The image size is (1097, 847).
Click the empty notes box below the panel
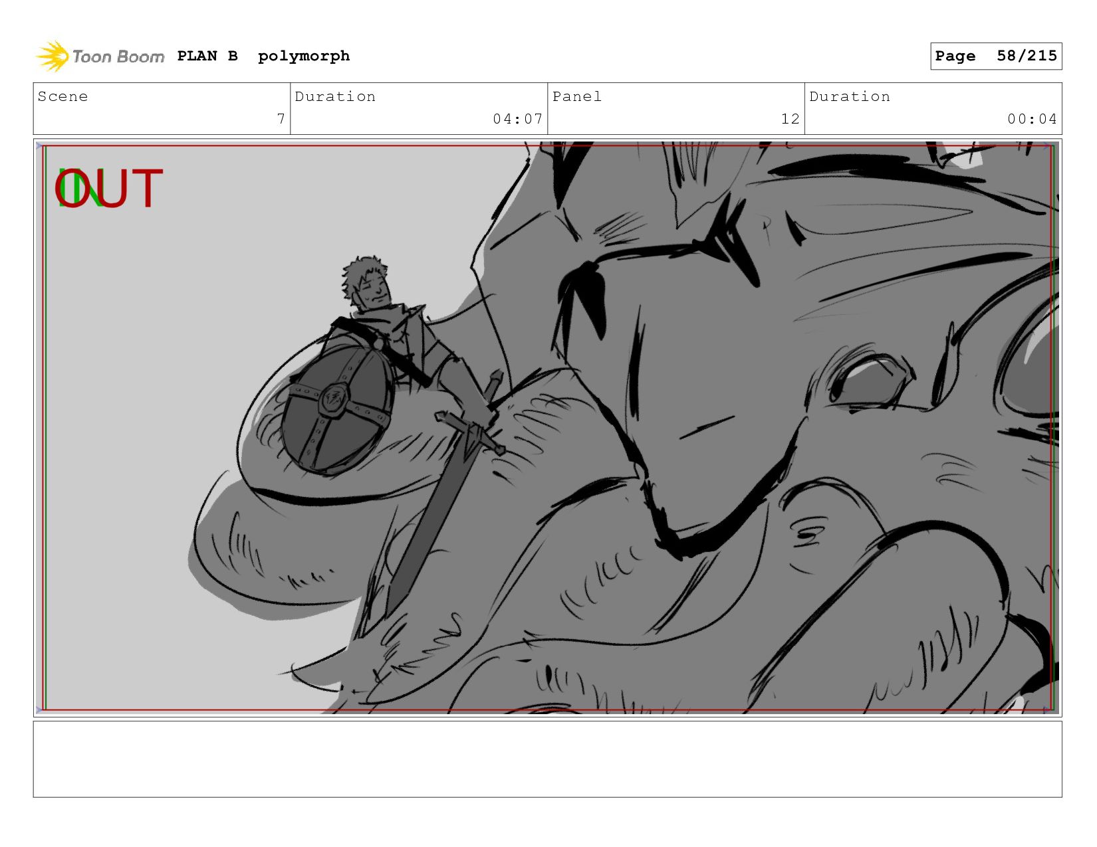(548, 759)
